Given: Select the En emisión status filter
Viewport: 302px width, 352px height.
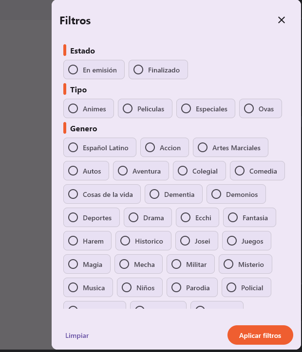Looking at the screenshot, I should (x=94, y=70).
